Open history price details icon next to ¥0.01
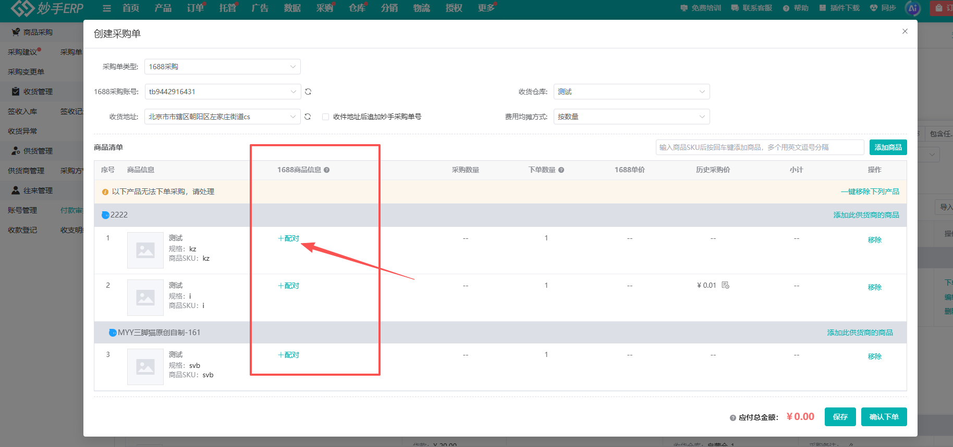The image size is (953, 447). click(x=725, y=285)
